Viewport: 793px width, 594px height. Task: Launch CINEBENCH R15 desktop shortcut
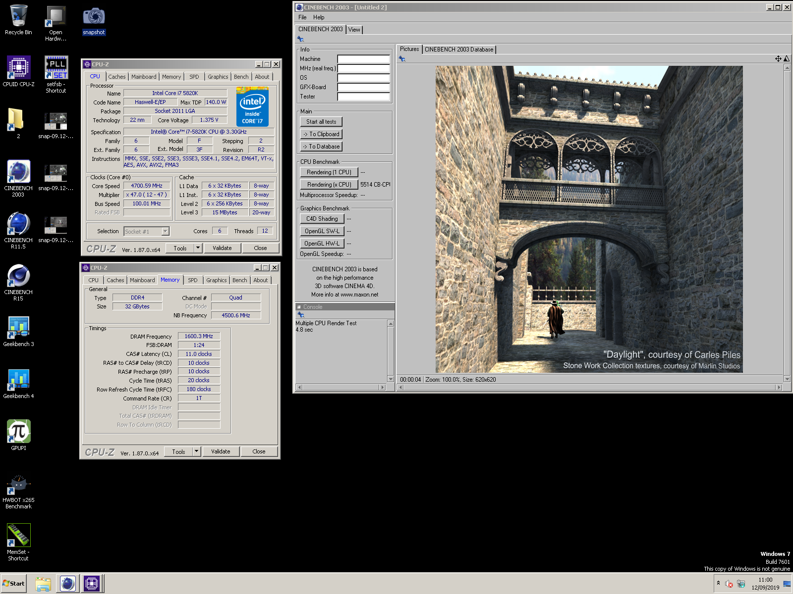pyautogui.click(x=18, y=282)
